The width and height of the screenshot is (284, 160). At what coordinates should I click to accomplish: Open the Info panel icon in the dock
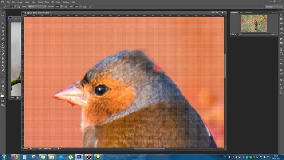(x=281, y=19)
